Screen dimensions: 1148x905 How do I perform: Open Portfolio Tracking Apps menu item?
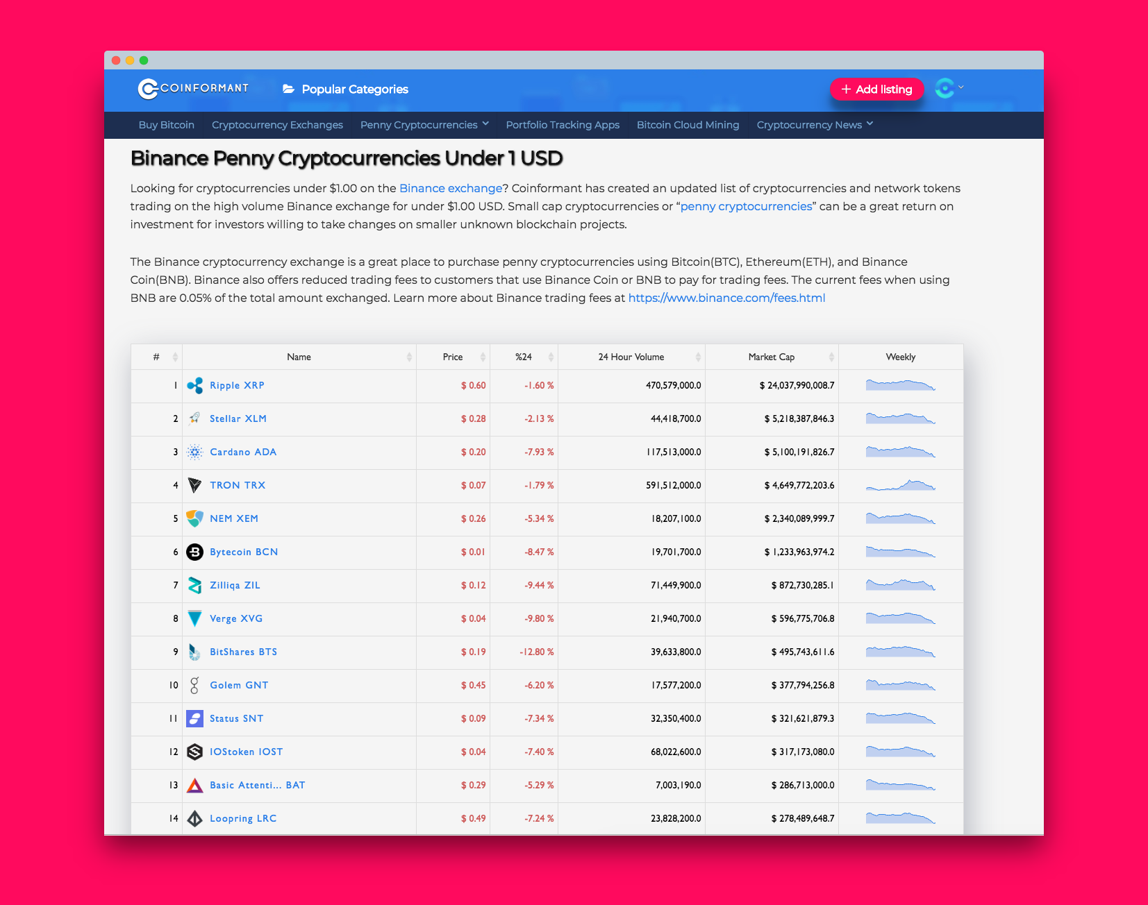(563, 125)
